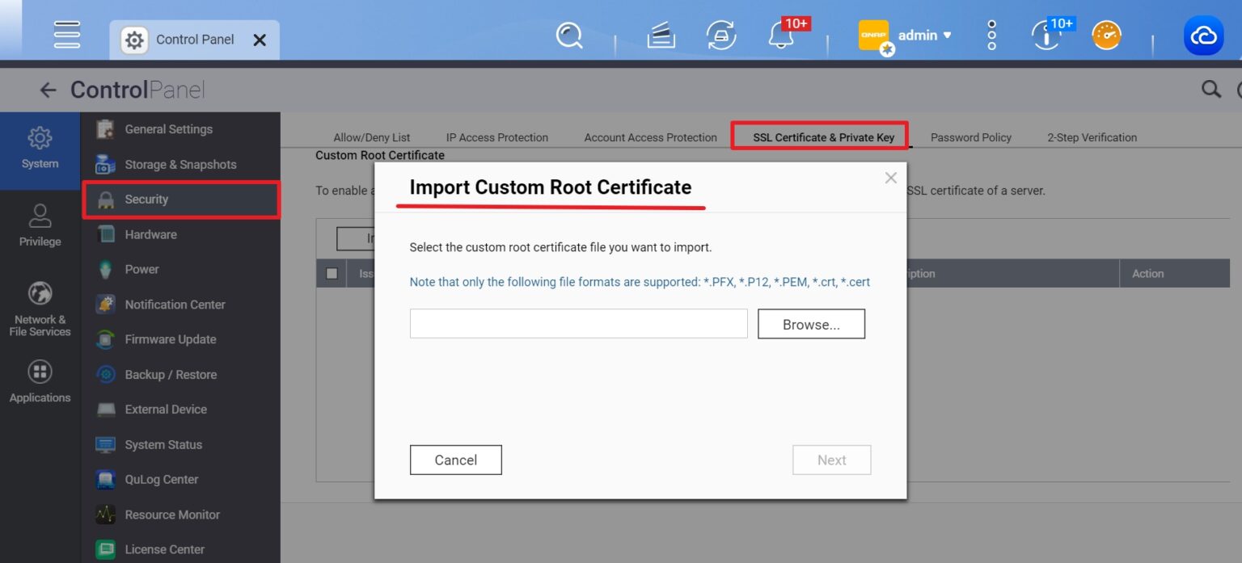The width and height of the screenshot is (1242, 563).
Task: Toggle the select-all checkbox in table header
Action: (x=332, y=273)
